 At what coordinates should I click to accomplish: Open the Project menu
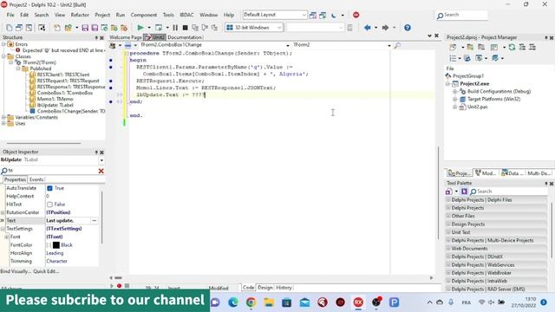(102, 15)
